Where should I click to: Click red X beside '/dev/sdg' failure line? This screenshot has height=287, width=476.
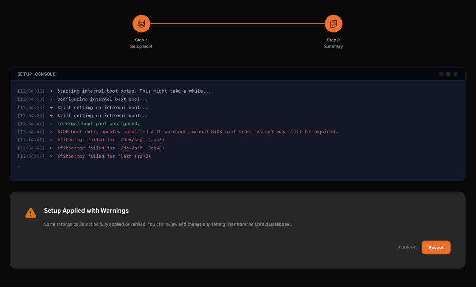(51, 140)
